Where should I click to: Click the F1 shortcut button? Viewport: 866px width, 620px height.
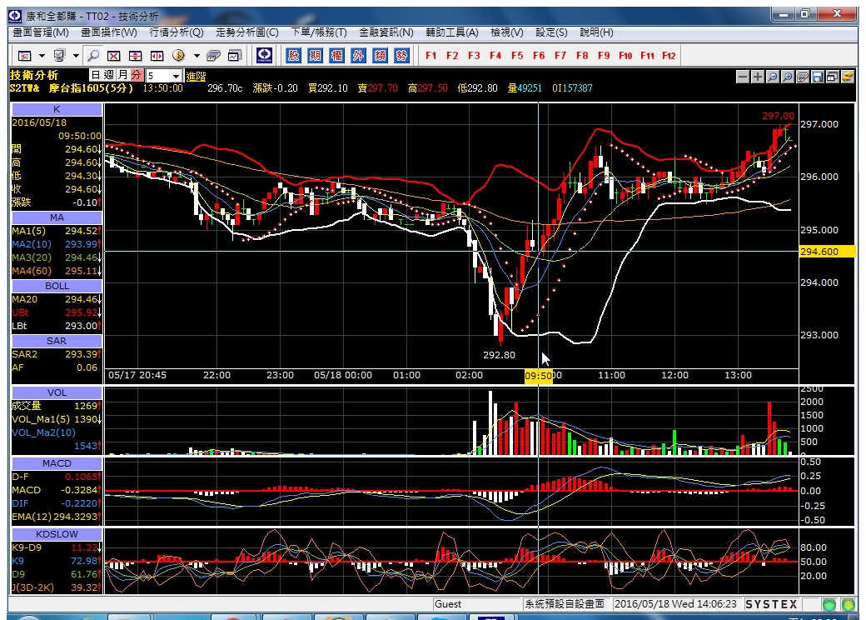point(431,56)
